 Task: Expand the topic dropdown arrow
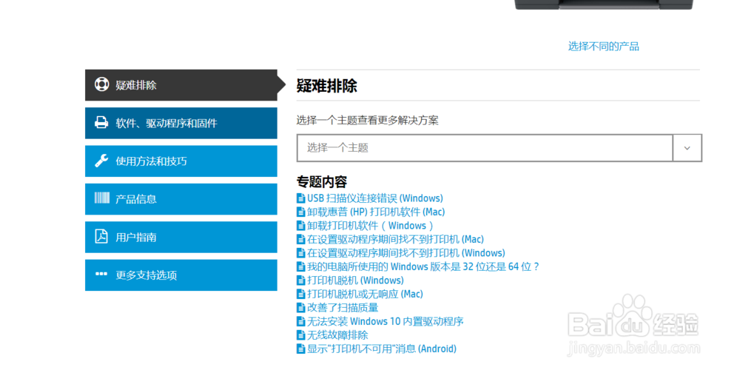pos(687,148)
